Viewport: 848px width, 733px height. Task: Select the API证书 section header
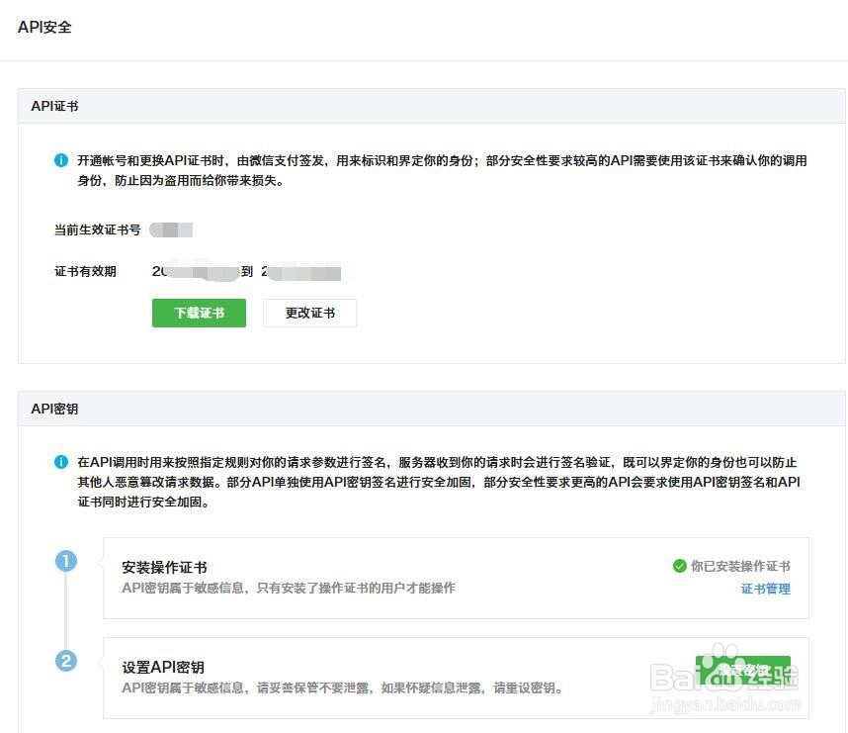pyautogui.click(x=54, y=106)
